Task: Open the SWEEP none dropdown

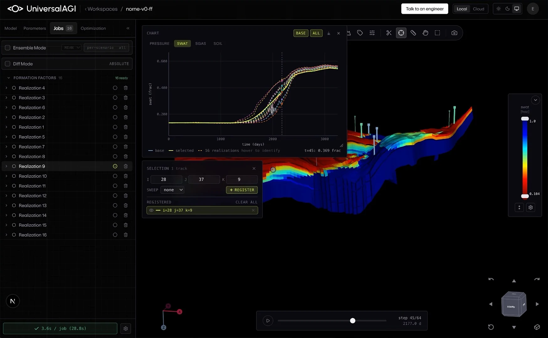Action: (172, 190)
